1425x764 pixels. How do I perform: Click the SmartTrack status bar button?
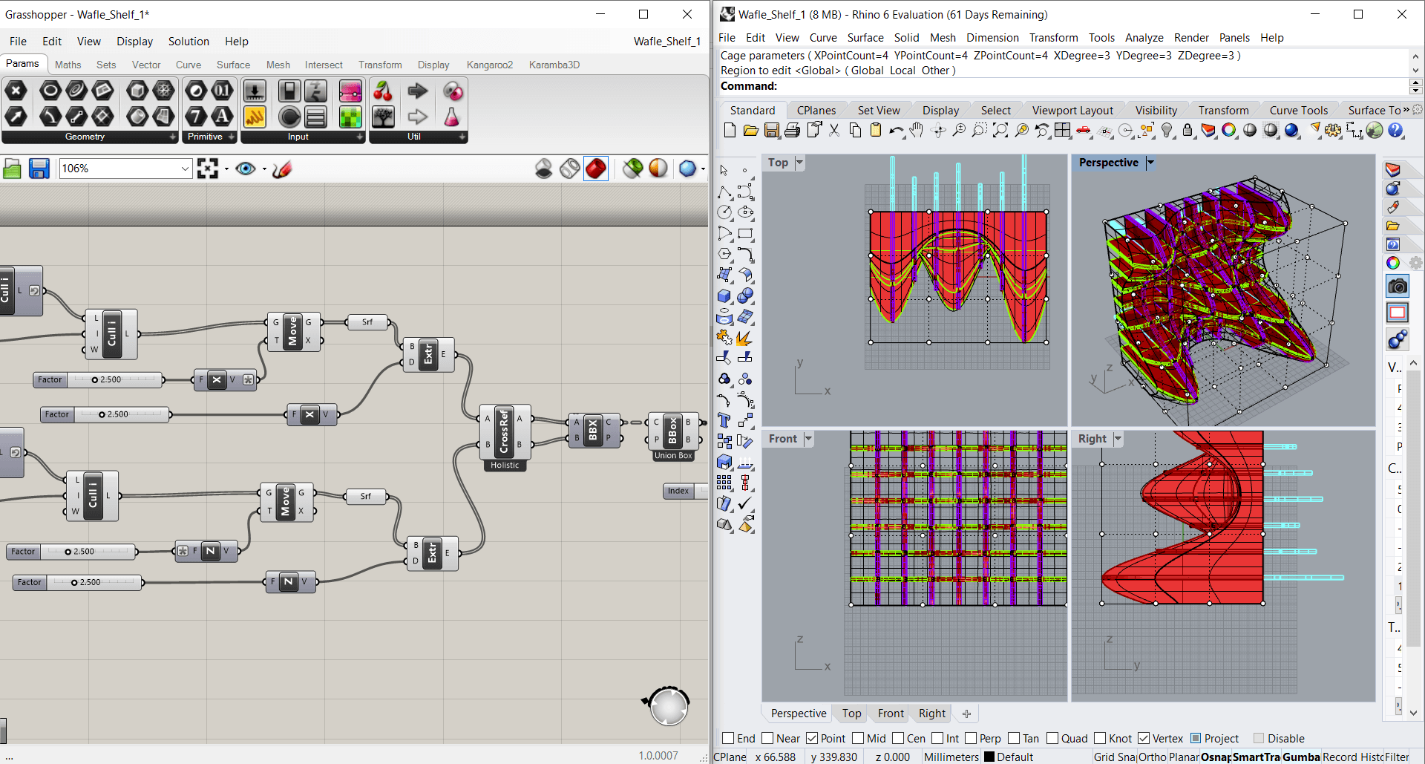(1256, 757)
